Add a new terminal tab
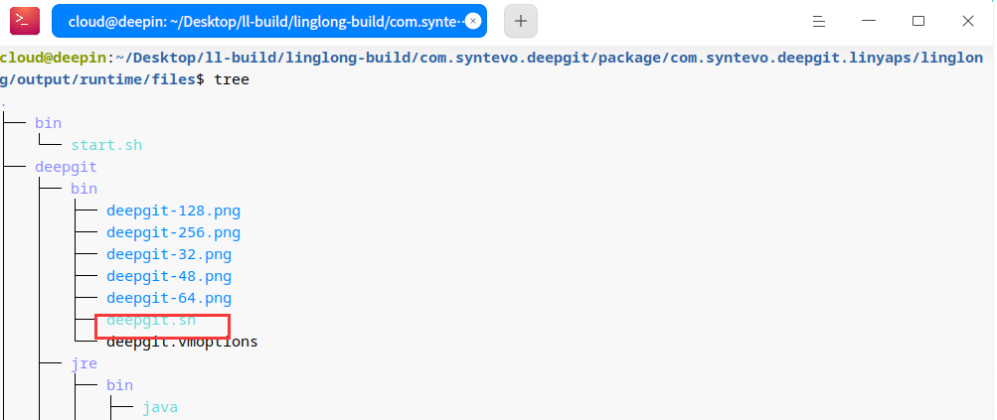The height and width of the screenshot is (420, 997). 520,21
